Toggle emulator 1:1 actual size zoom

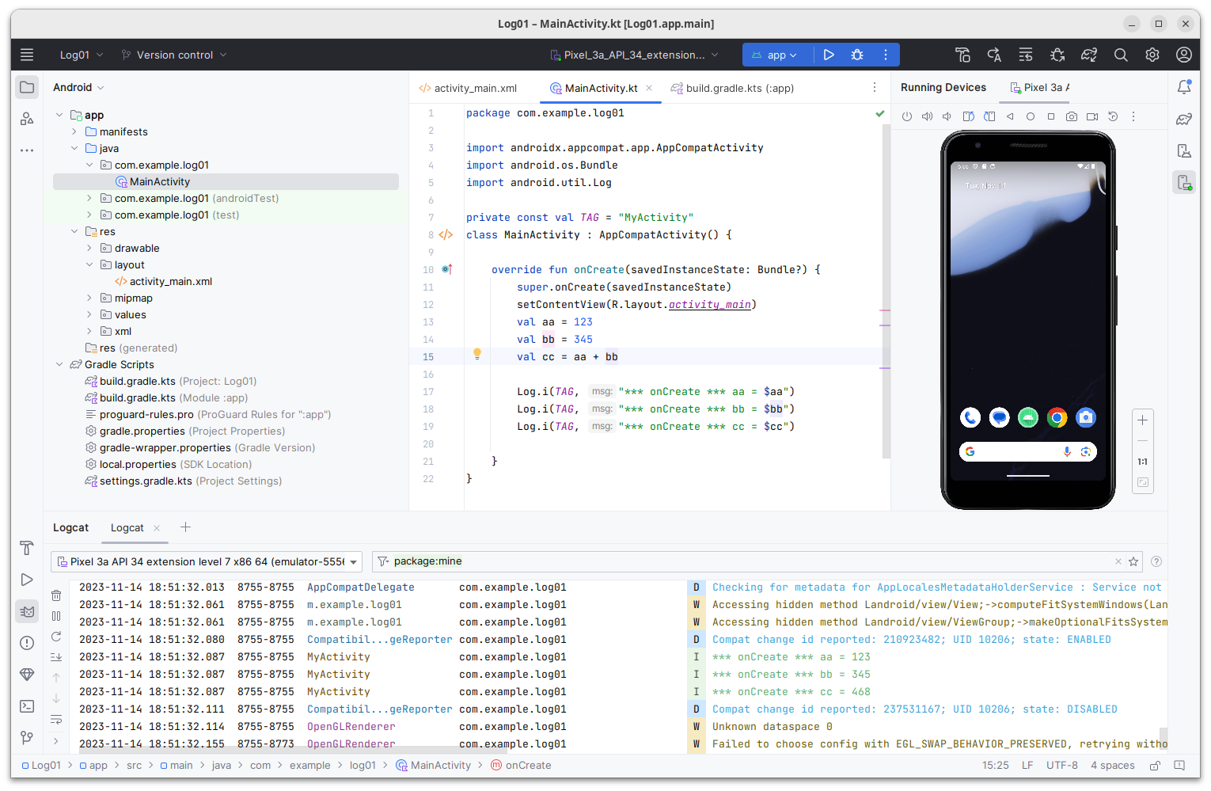pos(1142,462)
